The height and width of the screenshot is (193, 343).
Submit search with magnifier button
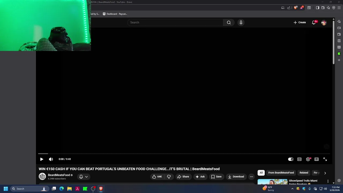coord(229,23)
